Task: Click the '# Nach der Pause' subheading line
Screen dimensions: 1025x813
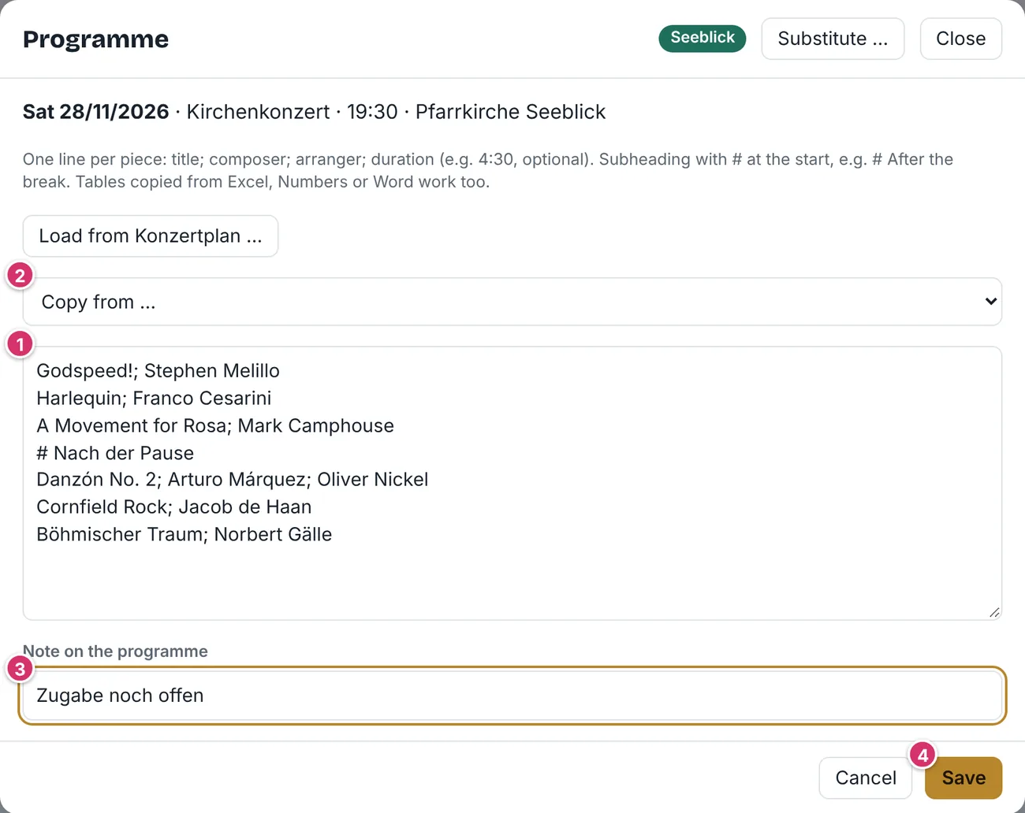Action: coord(115,453)
